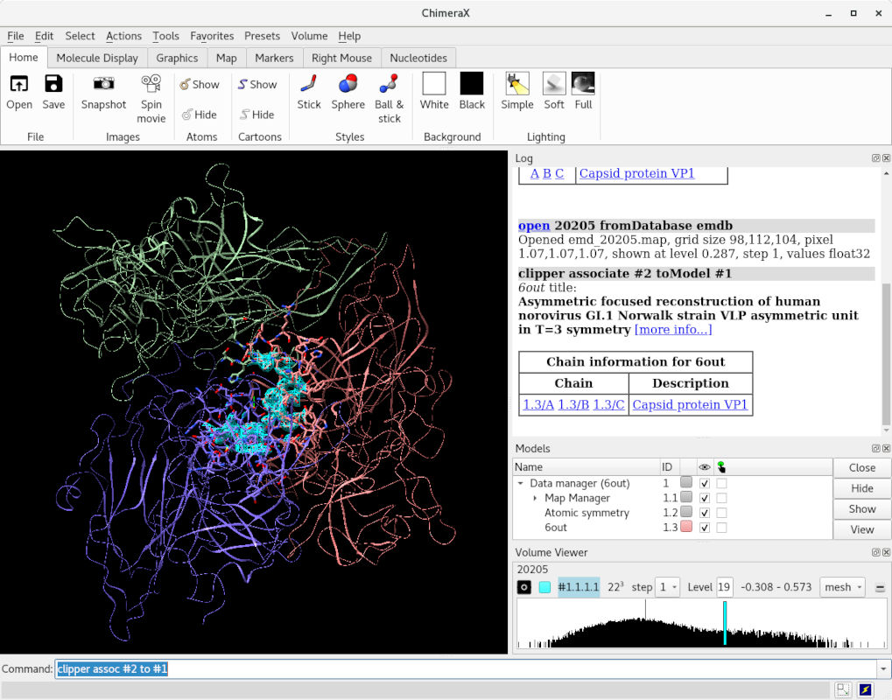The image size is (892, 700).
Task: Open the mesh style dropdown
Action: (842, 587)
